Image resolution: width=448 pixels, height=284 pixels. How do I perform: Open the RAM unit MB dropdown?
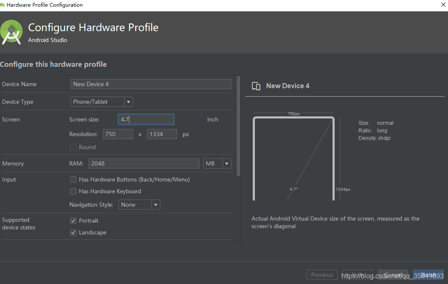pyautogui.click(x=217, y=163)
